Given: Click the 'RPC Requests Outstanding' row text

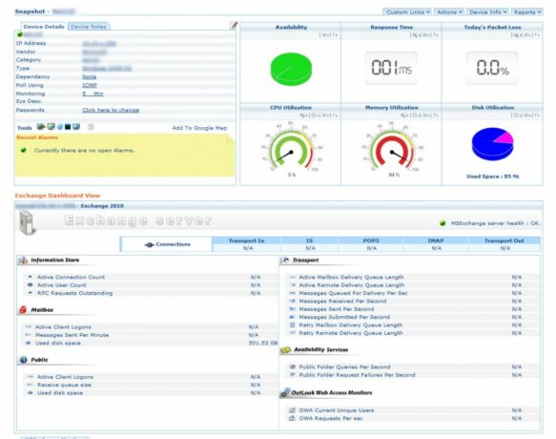Looking at the screenshot, I should (x=74, y=293).
